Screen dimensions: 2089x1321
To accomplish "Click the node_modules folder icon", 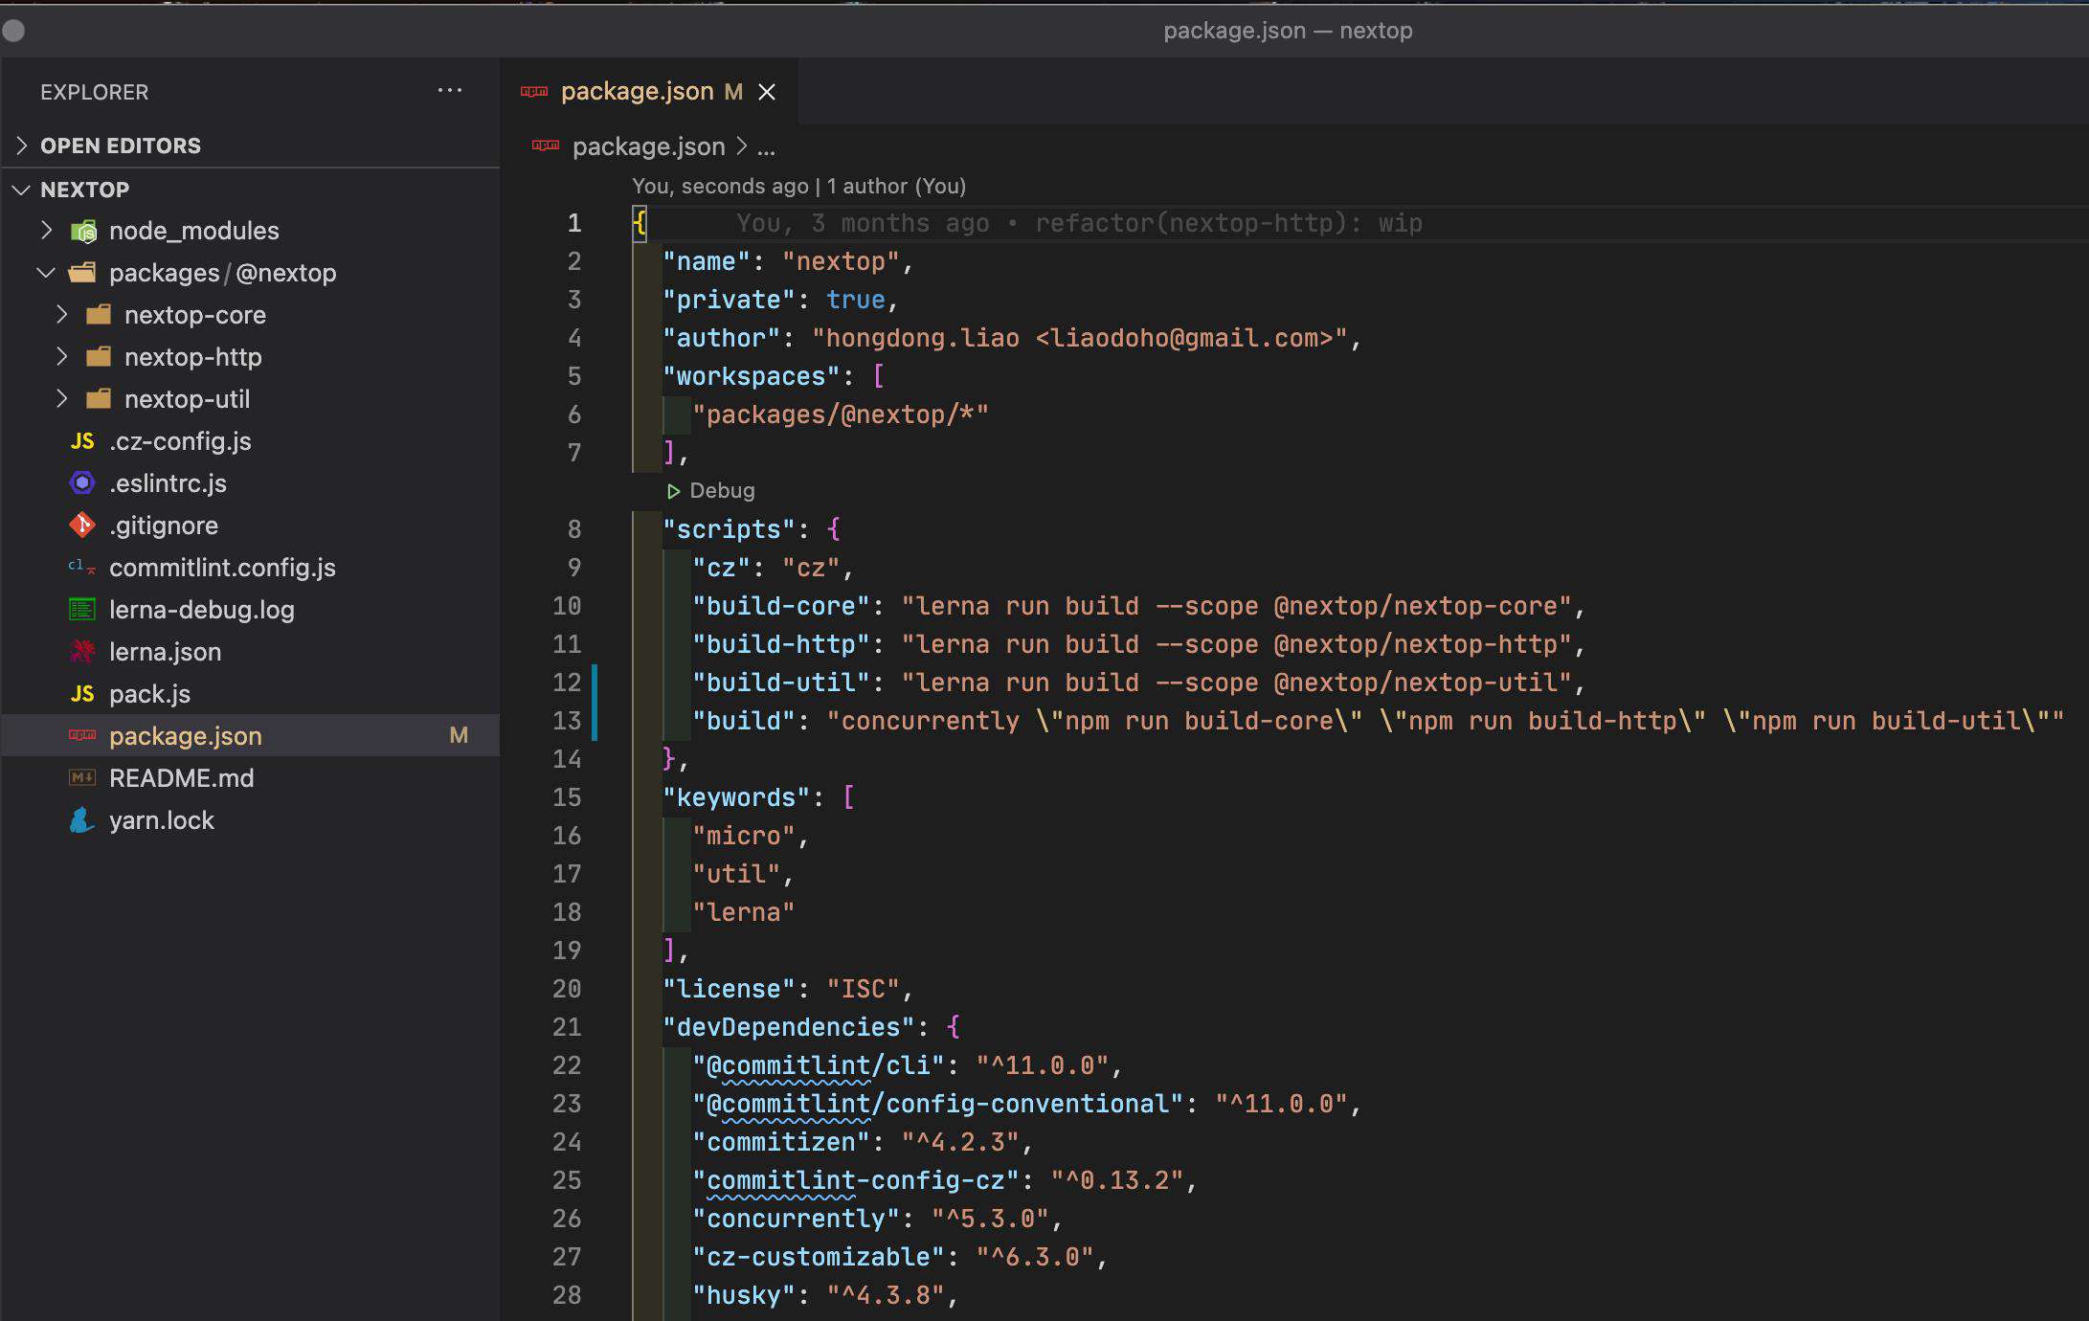I will click(x=83, y=231).
